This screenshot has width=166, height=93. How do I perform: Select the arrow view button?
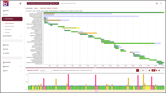click(146, 71)
